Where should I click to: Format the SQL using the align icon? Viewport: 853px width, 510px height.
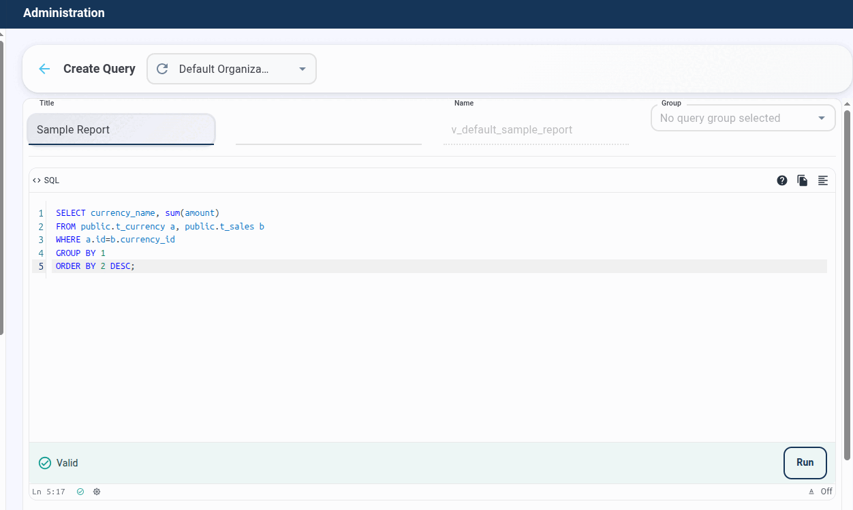coord(823,180)
